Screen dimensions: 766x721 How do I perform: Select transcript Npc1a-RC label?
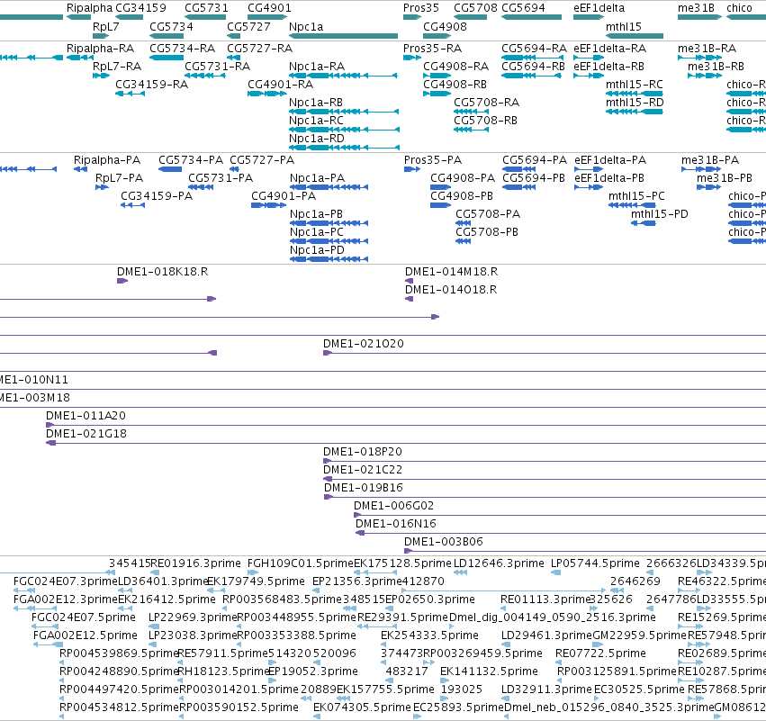(x=316, y=121)
